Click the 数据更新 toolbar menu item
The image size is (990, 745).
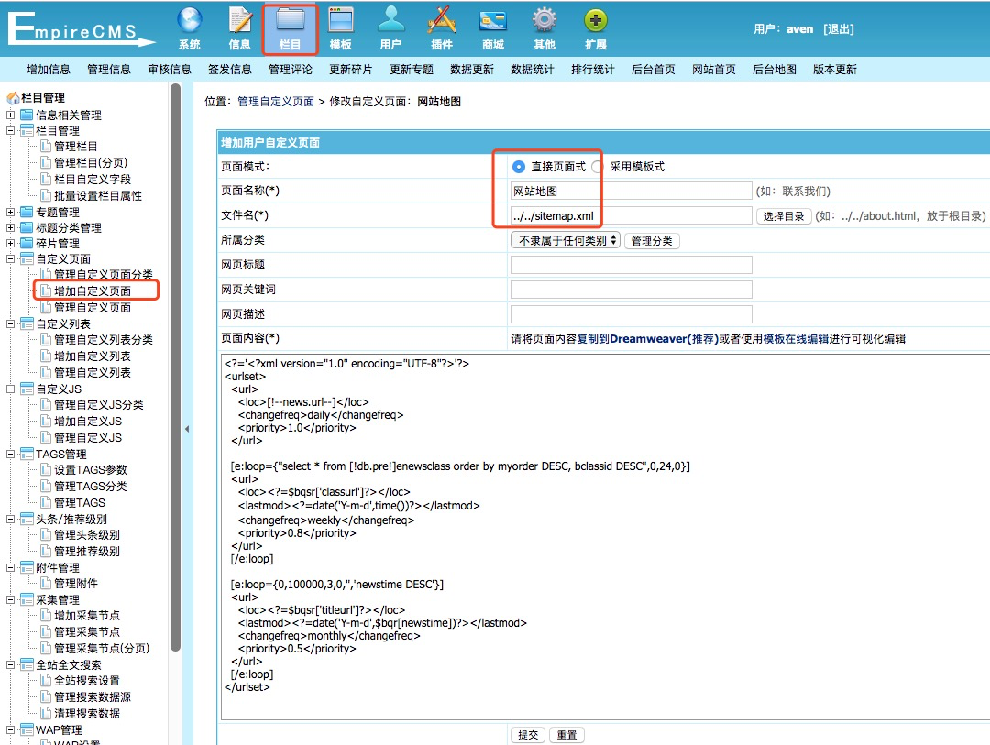point(472,69)
